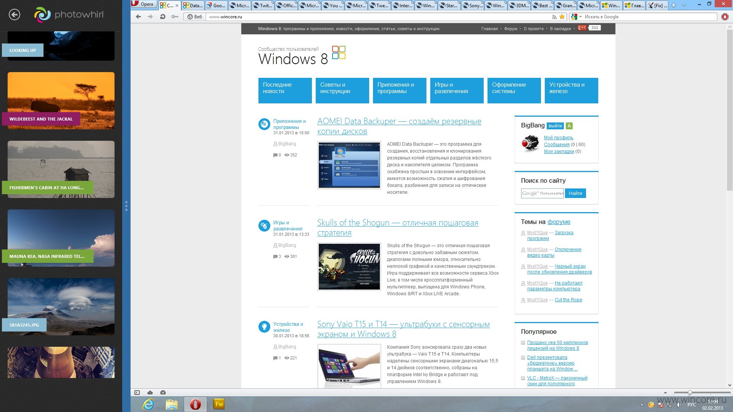
Task: Open the О проекте link in top bar
Action: 534,29
